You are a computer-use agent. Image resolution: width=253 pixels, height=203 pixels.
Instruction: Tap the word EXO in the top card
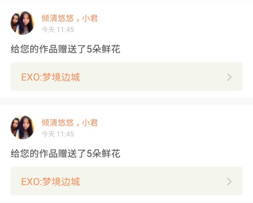point(30,77)
